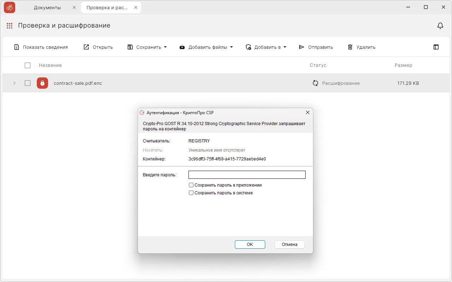
Task: Tick the contract-sale.pdf.enc row checkbox
Action: (x=28, y=83)
